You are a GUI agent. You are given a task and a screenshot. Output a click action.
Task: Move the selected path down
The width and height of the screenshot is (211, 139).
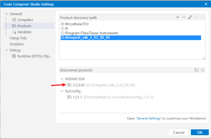(202, 17)
